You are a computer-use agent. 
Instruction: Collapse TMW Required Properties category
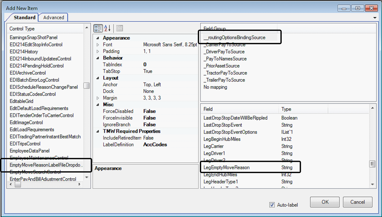click(98, 131)
